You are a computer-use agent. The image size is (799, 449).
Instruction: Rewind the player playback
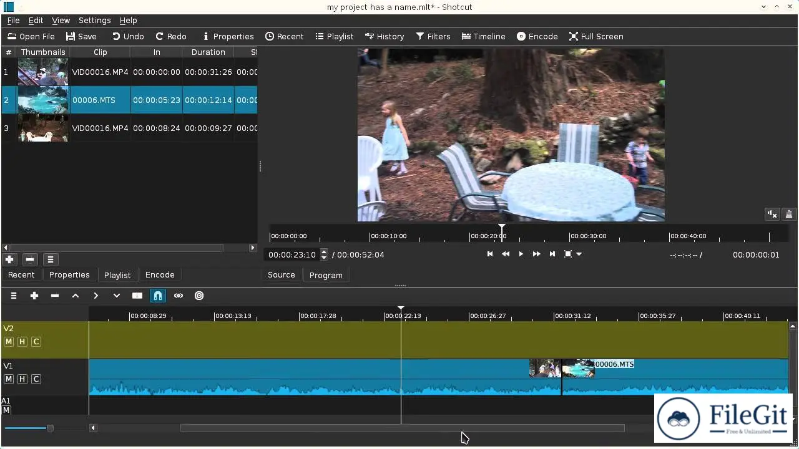506,254
